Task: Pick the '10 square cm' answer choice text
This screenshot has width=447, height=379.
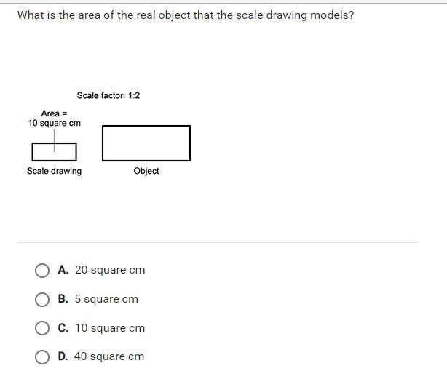Action: [x=110, y=328]
